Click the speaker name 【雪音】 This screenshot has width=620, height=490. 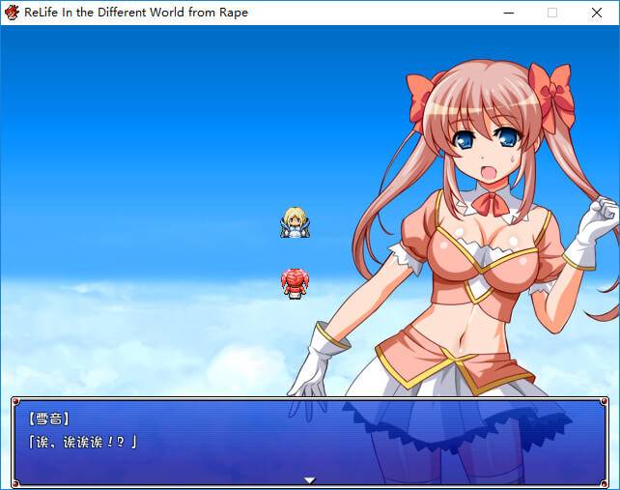coord(50,419)
